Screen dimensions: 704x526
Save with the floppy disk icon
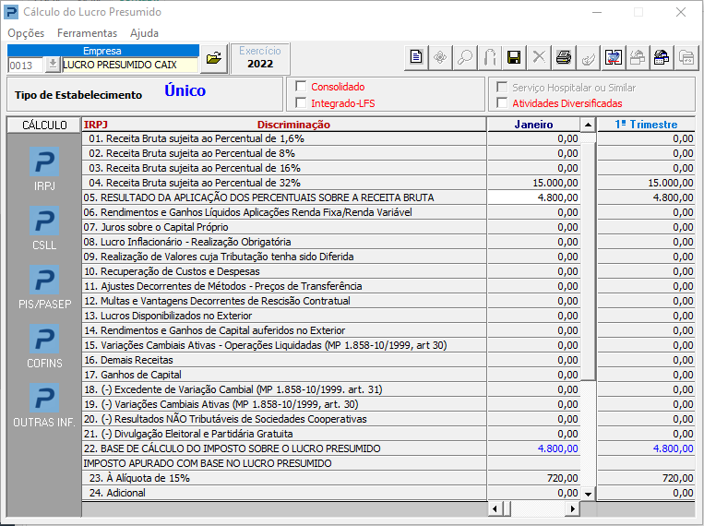514,57
